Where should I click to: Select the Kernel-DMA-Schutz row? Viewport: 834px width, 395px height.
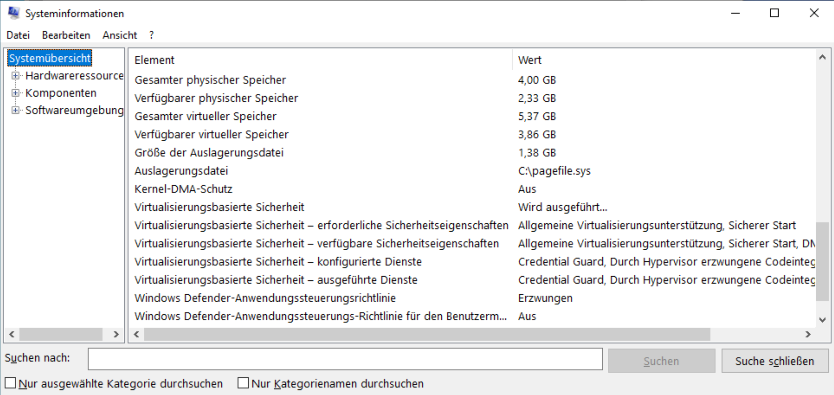(472, 189)
